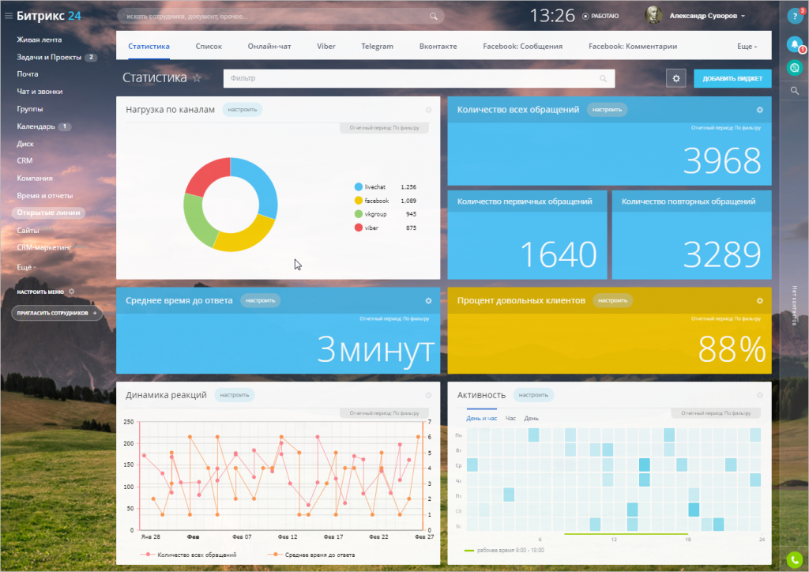Open Задачи и Проекты in the sidebar
This screenshot has height=572, width=809.
pos(49,57)
